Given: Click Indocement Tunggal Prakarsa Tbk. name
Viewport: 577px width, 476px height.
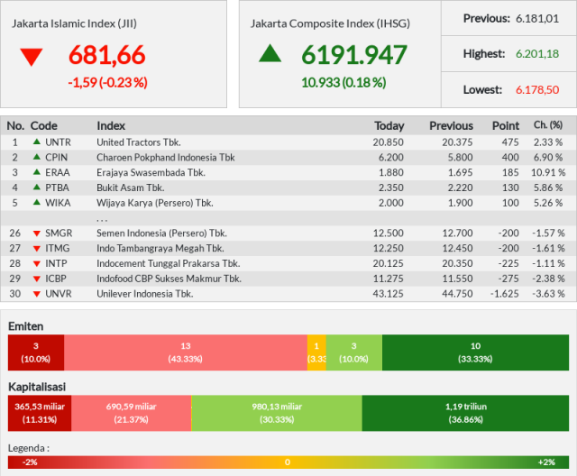Looking at the screenshot, I should [169, 263].
